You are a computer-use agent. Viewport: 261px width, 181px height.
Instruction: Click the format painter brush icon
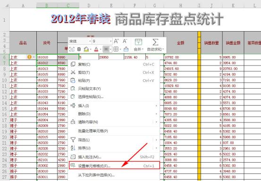[x=126, y=49]
